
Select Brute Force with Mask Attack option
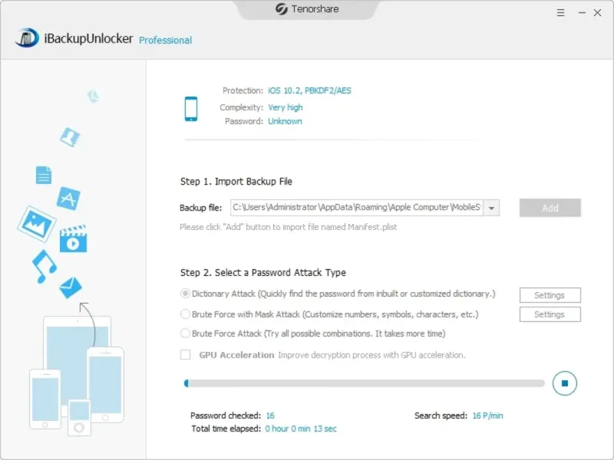pos(185,314)
